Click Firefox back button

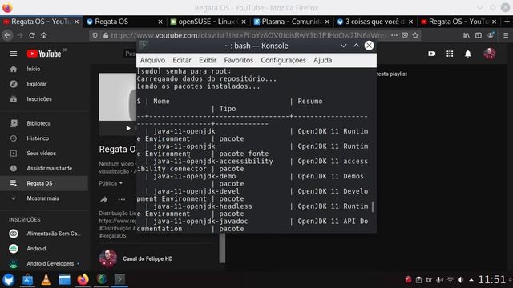7,35
